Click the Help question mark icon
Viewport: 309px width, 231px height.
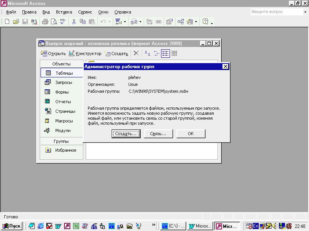tap(205, 22)
